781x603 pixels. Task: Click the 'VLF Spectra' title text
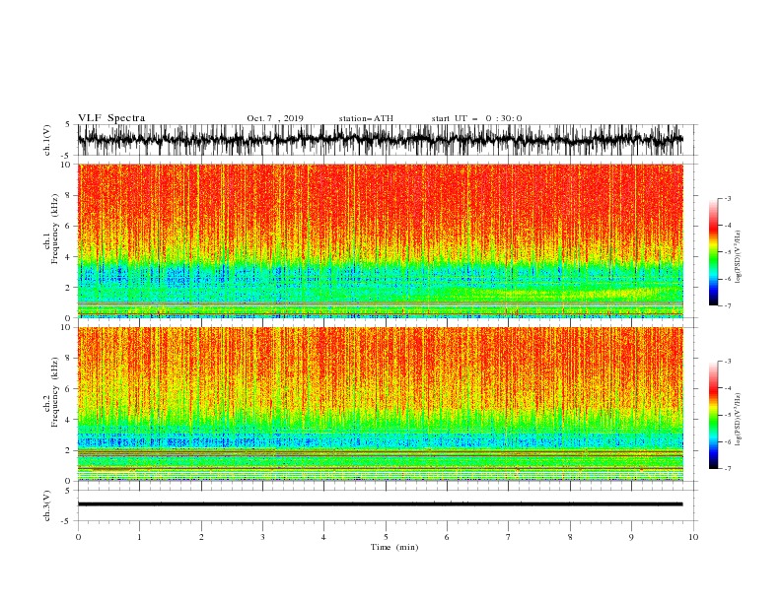coord(111,118)
